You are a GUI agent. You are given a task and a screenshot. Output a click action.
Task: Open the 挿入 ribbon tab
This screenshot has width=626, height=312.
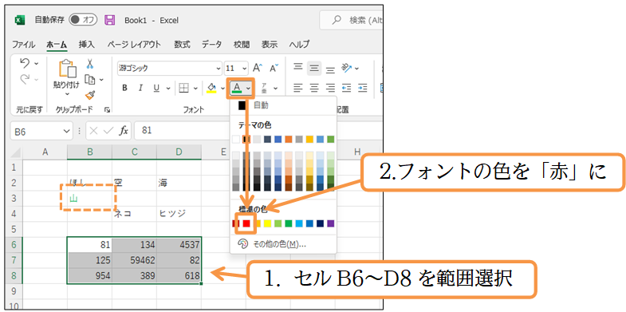pyautogui.click(x=87, y=45)
